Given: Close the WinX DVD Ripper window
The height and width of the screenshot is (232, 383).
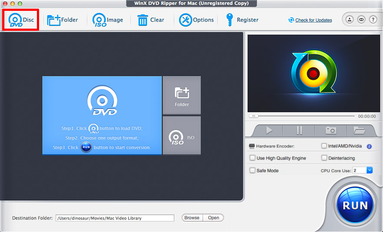Looking at the screenshot, I should click(5, 3).
